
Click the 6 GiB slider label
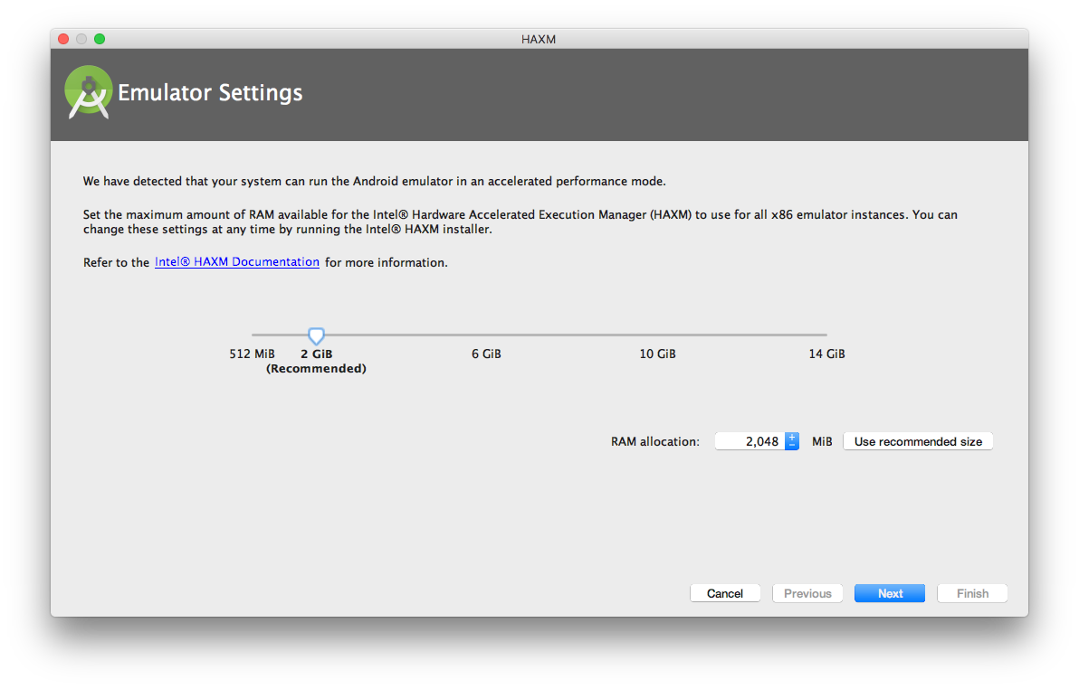[x=486, y=354]
